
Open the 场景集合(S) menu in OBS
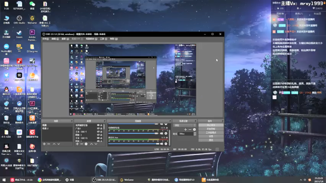[x=92, y=39]
